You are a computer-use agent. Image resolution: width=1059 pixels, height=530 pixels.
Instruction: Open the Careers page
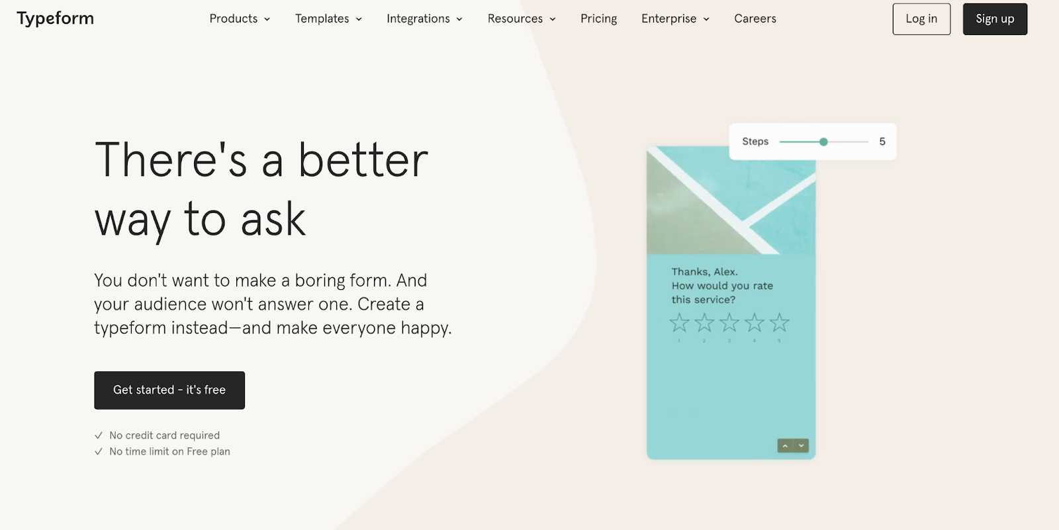coord(755,19)
